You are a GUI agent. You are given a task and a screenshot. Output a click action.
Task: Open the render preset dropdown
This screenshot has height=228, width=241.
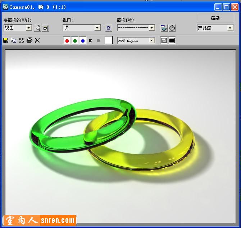click(136, 28)
